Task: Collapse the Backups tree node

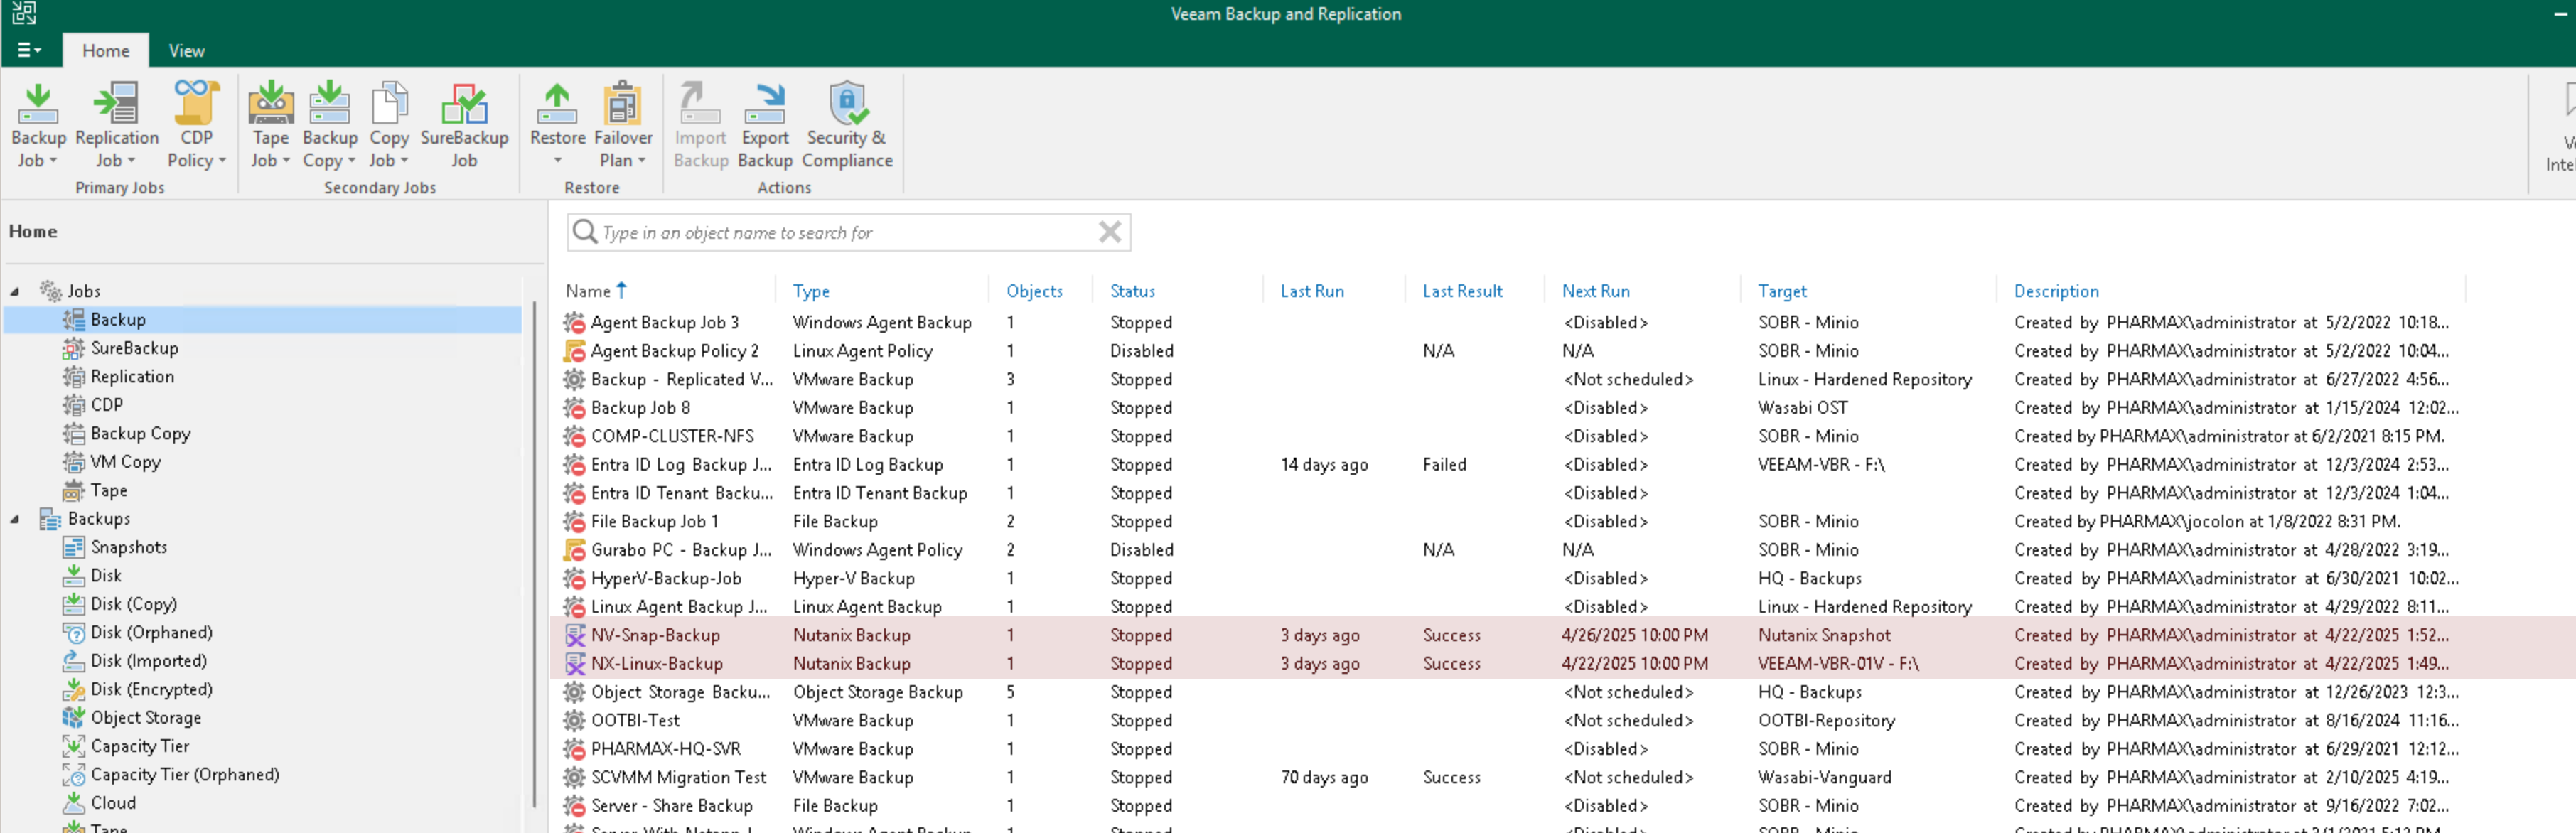Action: point(15,519)
